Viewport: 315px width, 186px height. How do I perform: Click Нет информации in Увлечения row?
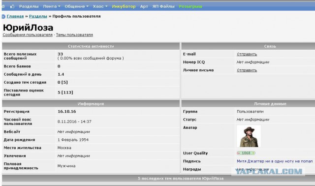[x=73, y=156]
